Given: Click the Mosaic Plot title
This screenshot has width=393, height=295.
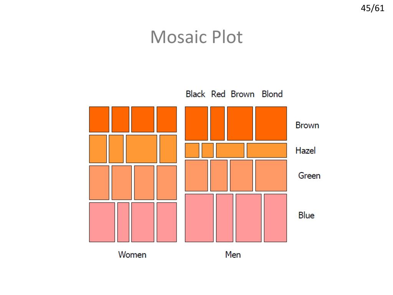Looking at the screenshot, I should [196, 37].
